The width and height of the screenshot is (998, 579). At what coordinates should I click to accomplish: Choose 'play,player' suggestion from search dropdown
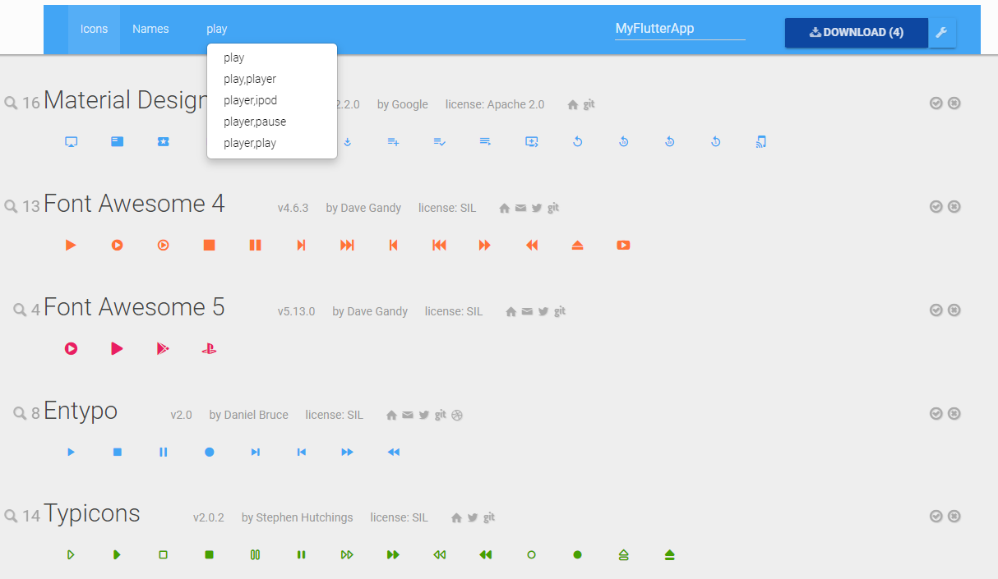click(x=272, y=79)
